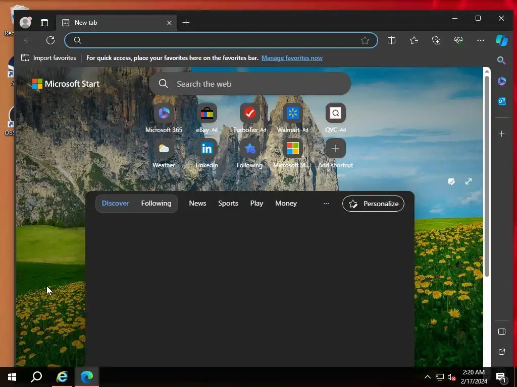Open the tab actions menu icon
The image size is (517, 387).
pyautogui.click(x=44, y=23)
